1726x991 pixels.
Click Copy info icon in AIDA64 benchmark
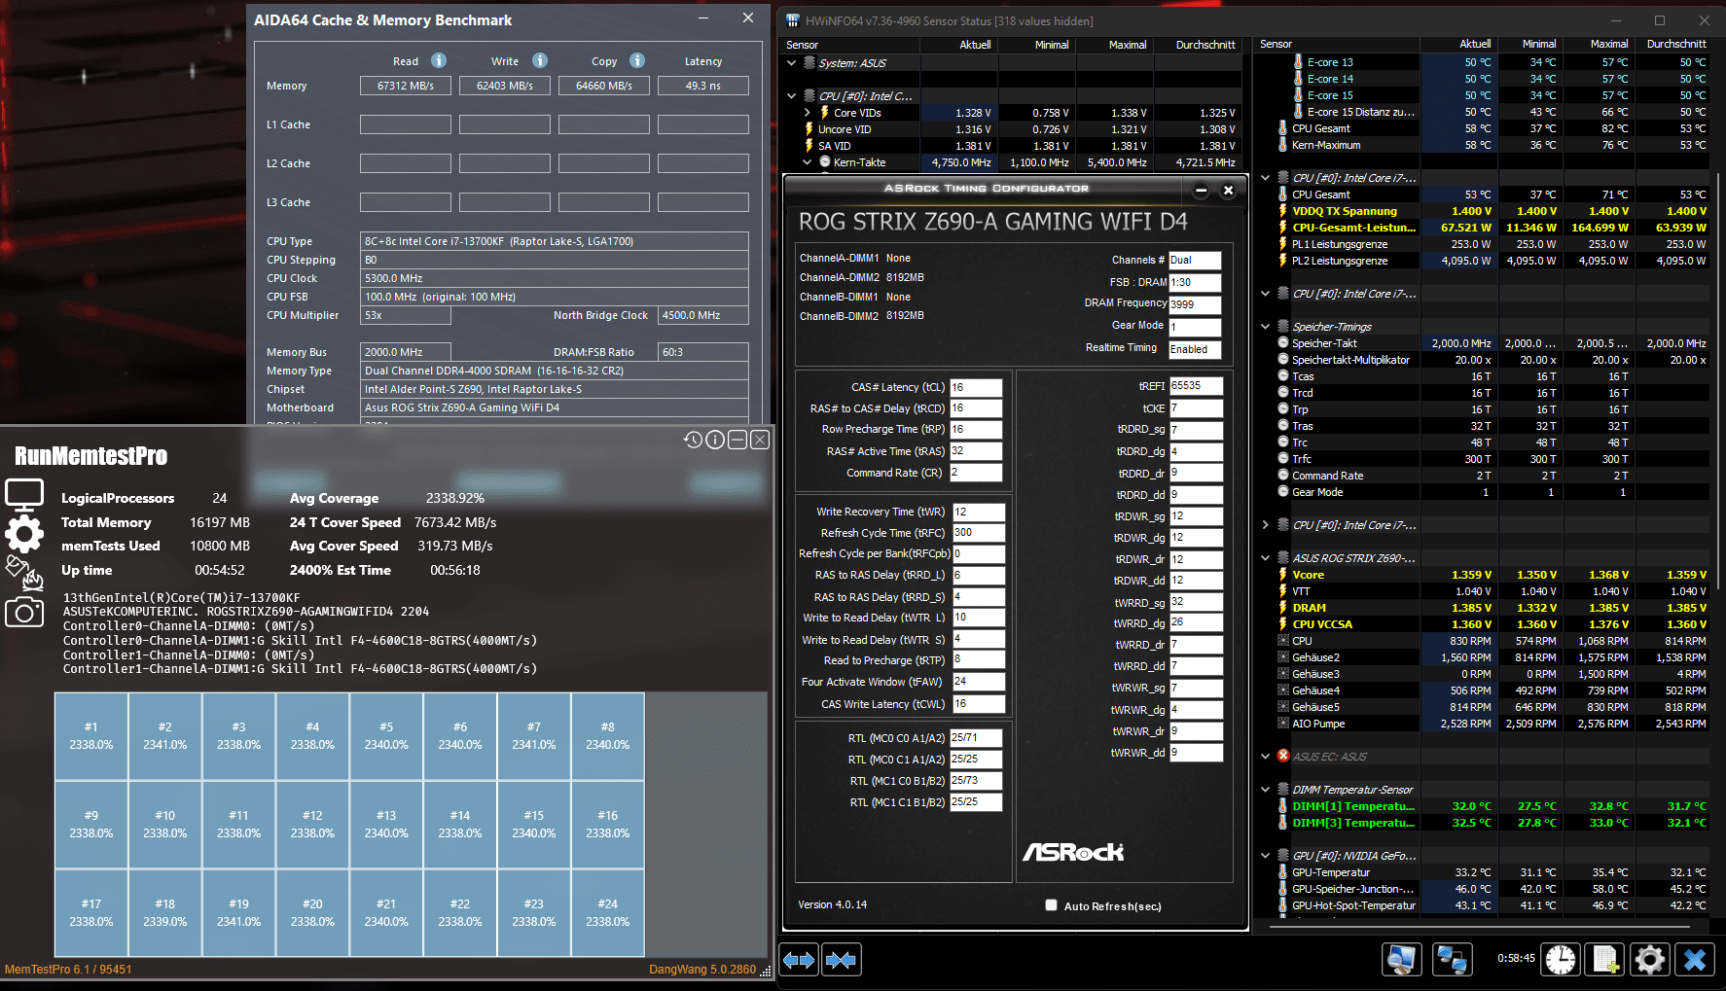point(637,60)
